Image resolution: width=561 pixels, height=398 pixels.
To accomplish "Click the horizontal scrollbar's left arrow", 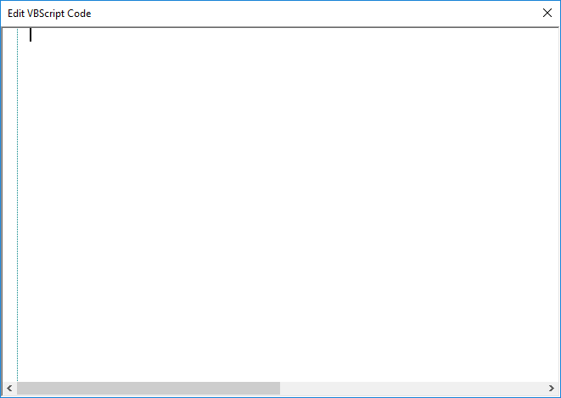I will 9,388.
